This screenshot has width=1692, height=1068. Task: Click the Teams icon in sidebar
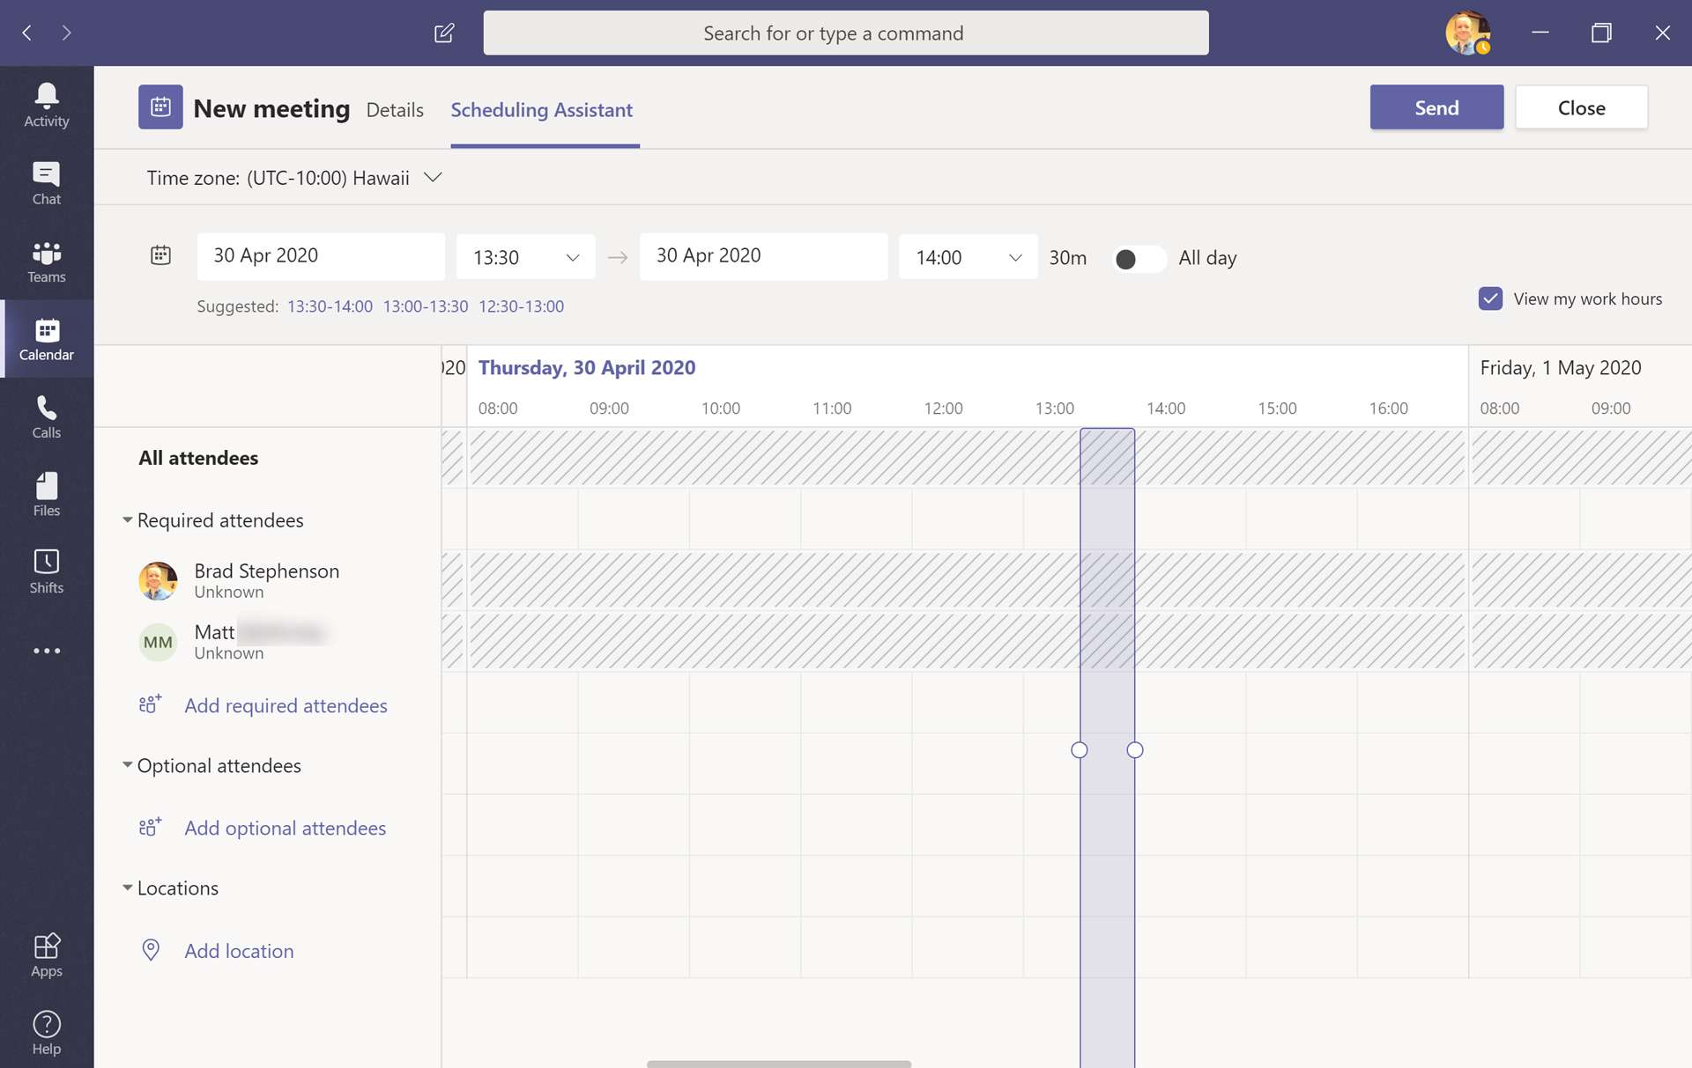46,260
